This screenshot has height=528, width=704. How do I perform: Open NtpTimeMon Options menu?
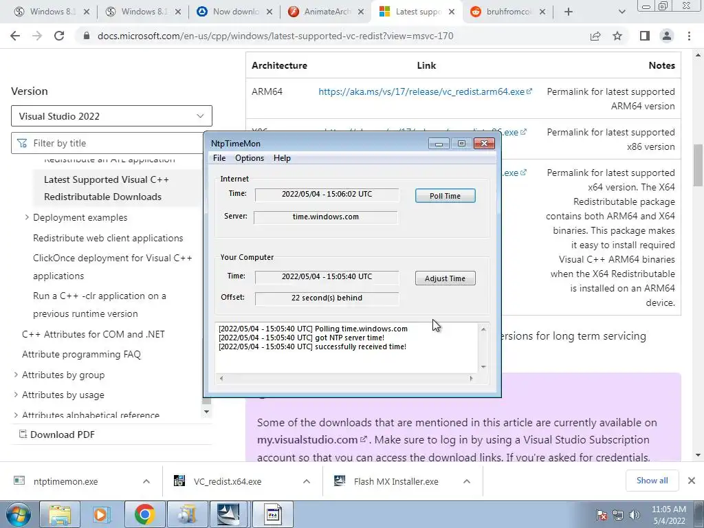pos(250,158)
